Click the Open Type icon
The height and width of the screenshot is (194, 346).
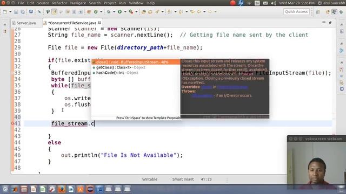(144, 12)
